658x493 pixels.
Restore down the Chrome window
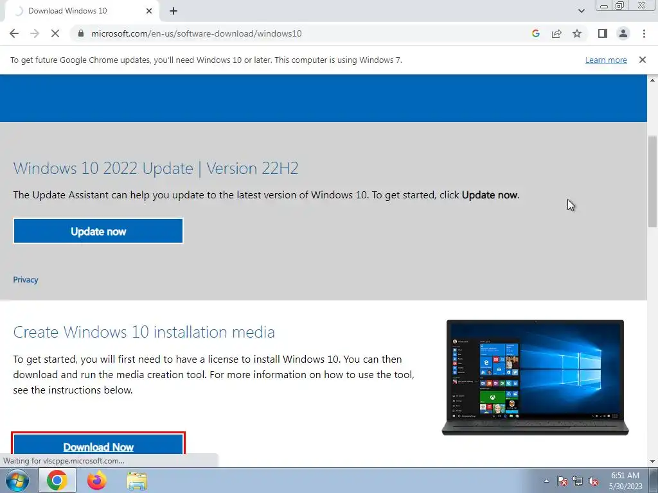pos(619,6)
